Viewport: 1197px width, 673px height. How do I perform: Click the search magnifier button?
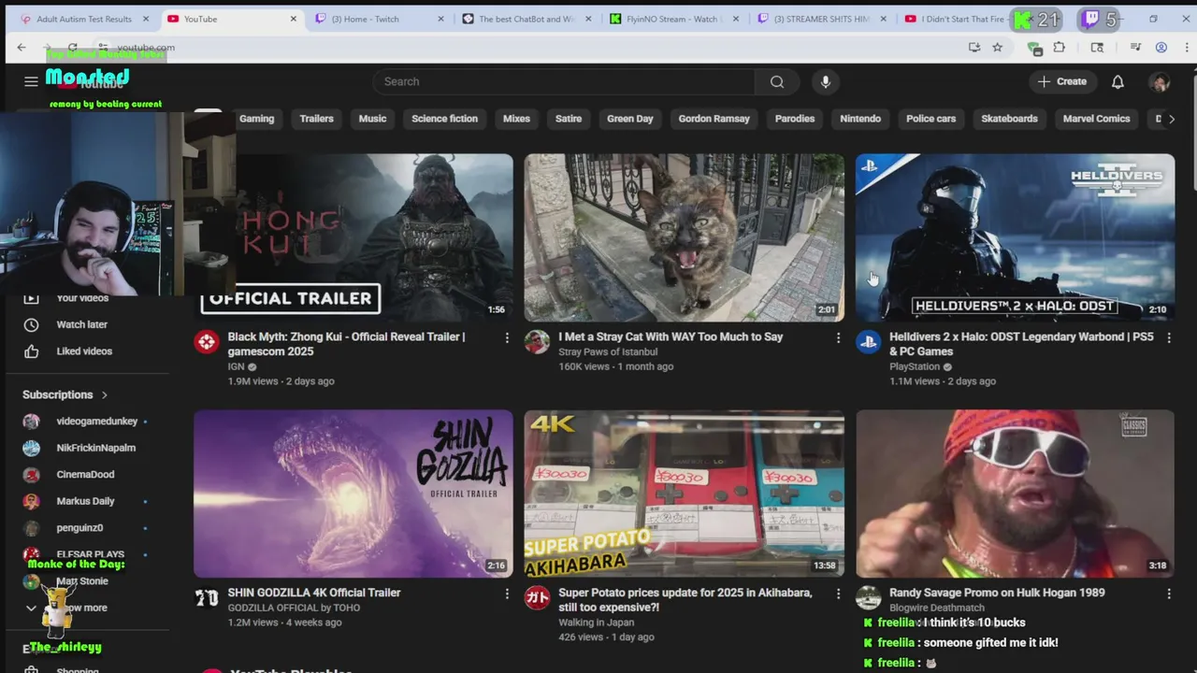(x=777, y=81)
